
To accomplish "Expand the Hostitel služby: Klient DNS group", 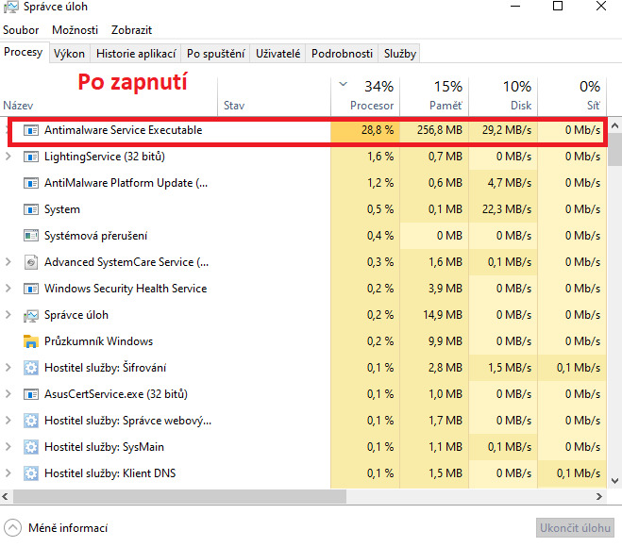I will click(x=8, y=473).
